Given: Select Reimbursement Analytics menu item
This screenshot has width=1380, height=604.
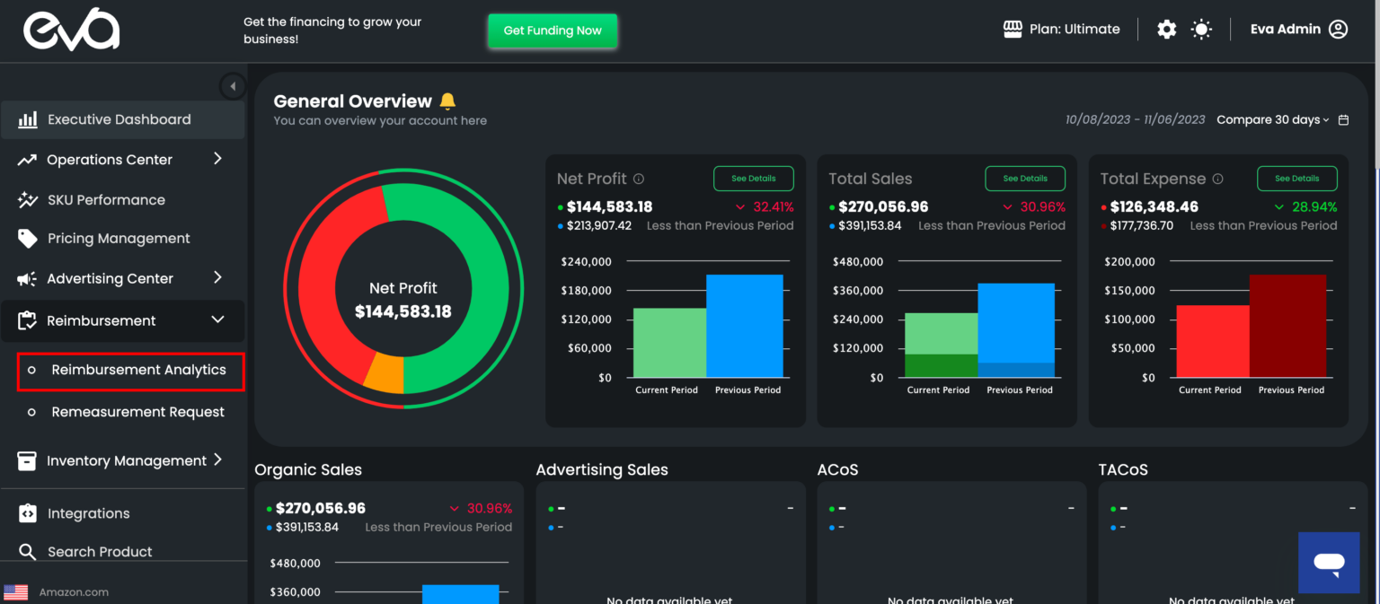Looking at the screenshot, I should click(x=139, y=370).
